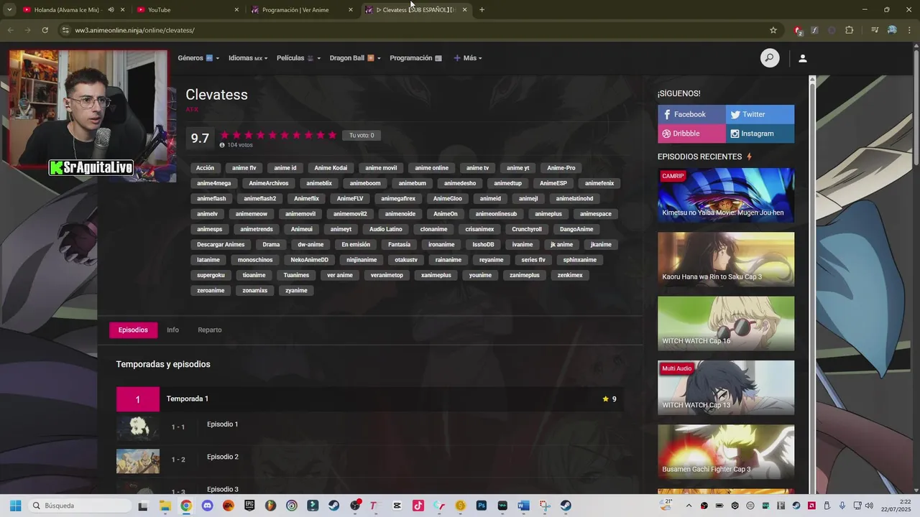920x517 pixels.
Task: Reload the page with the refresh icon
Action: click(45, 30)
